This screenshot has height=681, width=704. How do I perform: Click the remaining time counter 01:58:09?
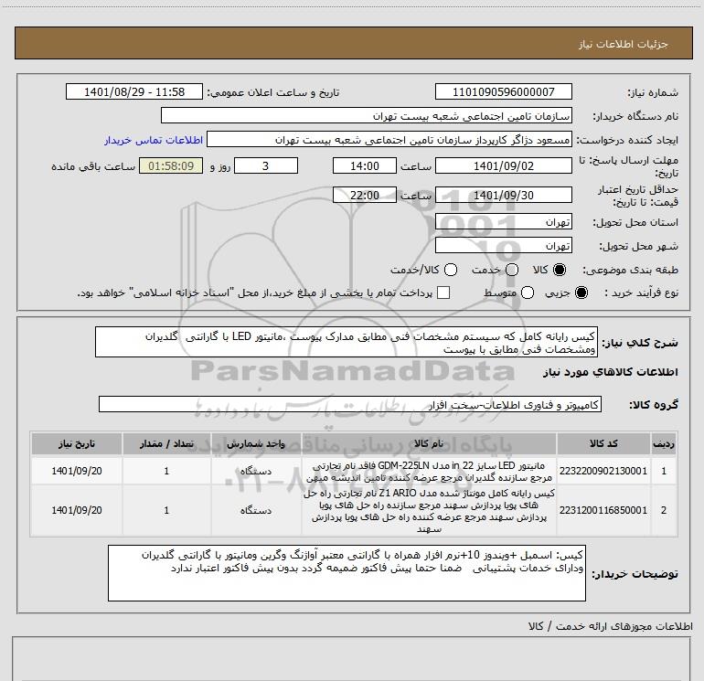tap(171, 165)
